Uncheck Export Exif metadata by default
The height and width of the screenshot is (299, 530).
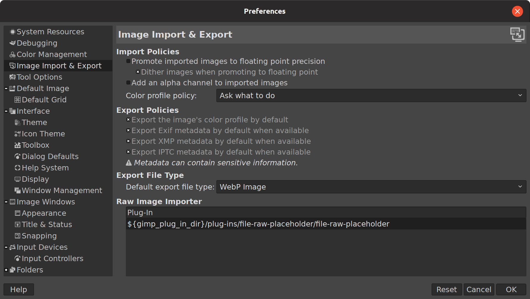[128, 130]
